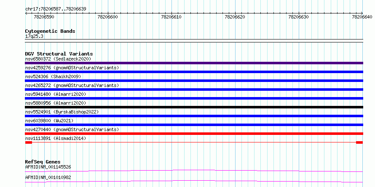375x187 pixels.
Task: Select the magenta AFMID NM_001010982 transcript line
Action: 194,181
